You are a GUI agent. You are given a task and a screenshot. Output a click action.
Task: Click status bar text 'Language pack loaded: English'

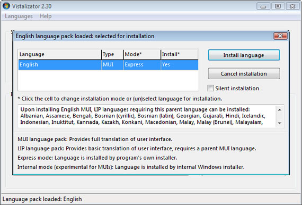click(42, 199)
